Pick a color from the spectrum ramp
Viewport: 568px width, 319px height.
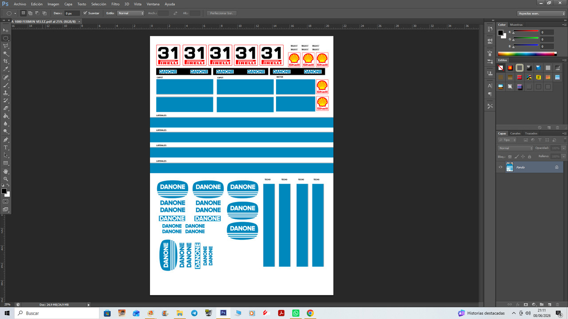pos(527,54)
